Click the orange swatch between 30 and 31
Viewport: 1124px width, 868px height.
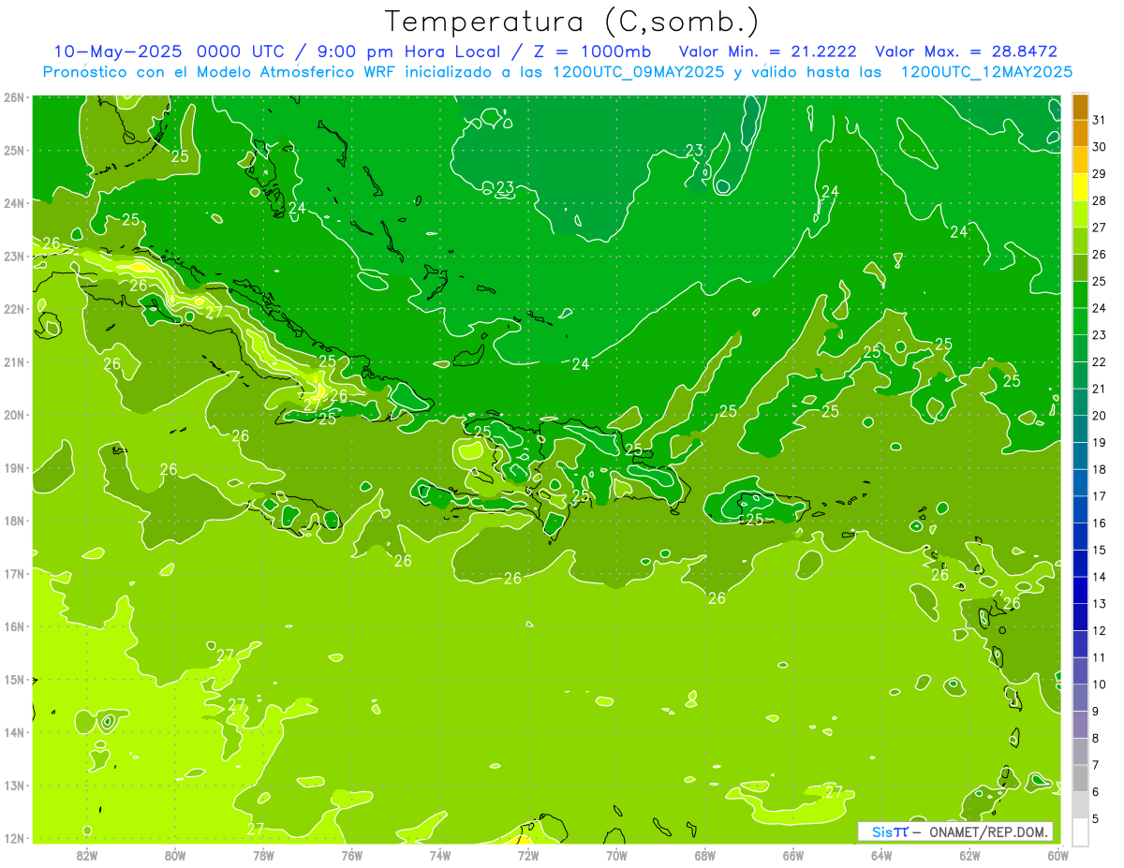tap(1080, 133)
